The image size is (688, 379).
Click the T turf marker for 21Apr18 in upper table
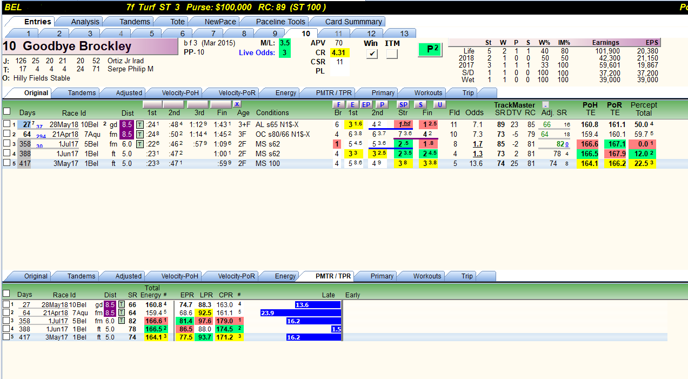(139, 134)
